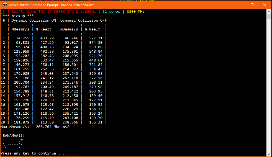This screenshot has height=157, width=272.
Task: Click value 171.126 in row 18
Action: point(22,114)
